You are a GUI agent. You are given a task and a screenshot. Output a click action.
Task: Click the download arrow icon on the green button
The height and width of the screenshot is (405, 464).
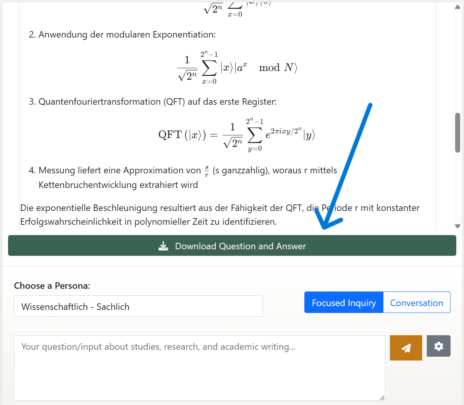point(163,245)
